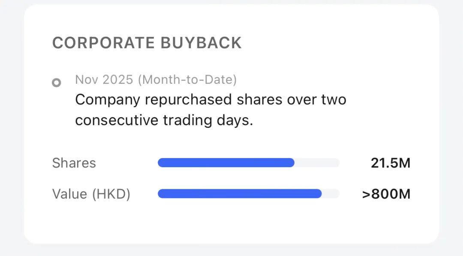Click the CORPORATE BUYBACK heading
This screenshot has width=463, height=256.
[x=147, y=43]
